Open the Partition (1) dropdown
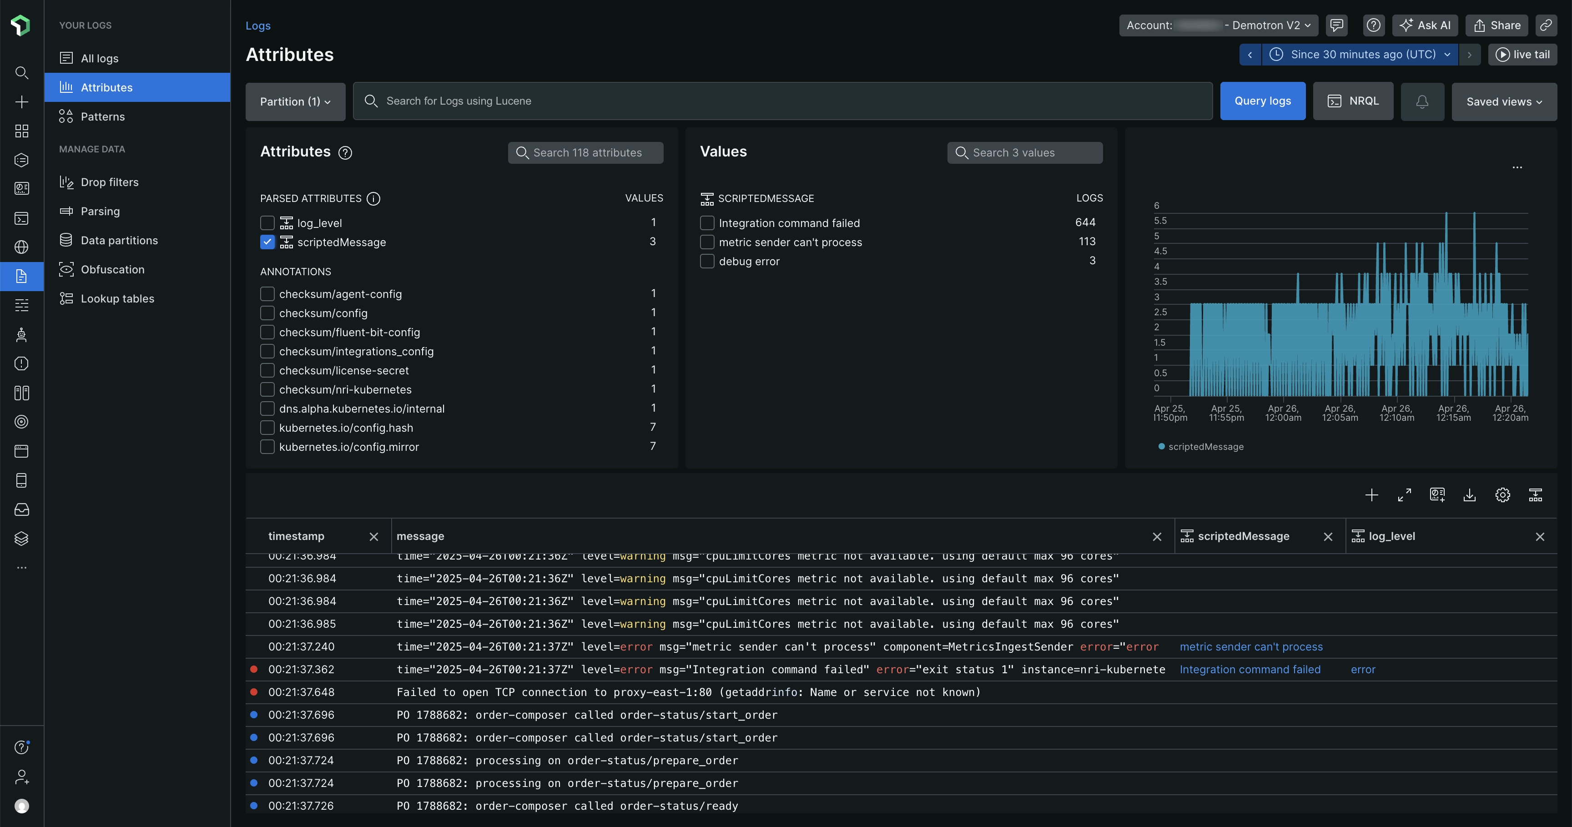The height and width of the screenshot is (827, 1572). 295,101
